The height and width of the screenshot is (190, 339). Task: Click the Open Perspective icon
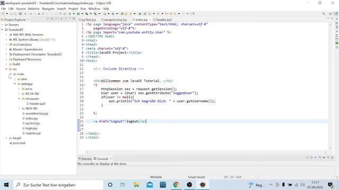(331, 14)
